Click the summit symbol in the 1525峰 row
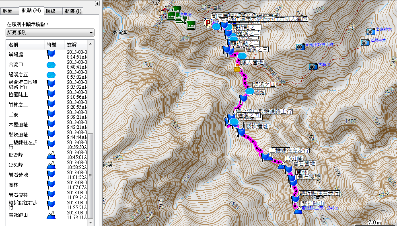This screenshot has width=397, height=226. tap(51, 155)
